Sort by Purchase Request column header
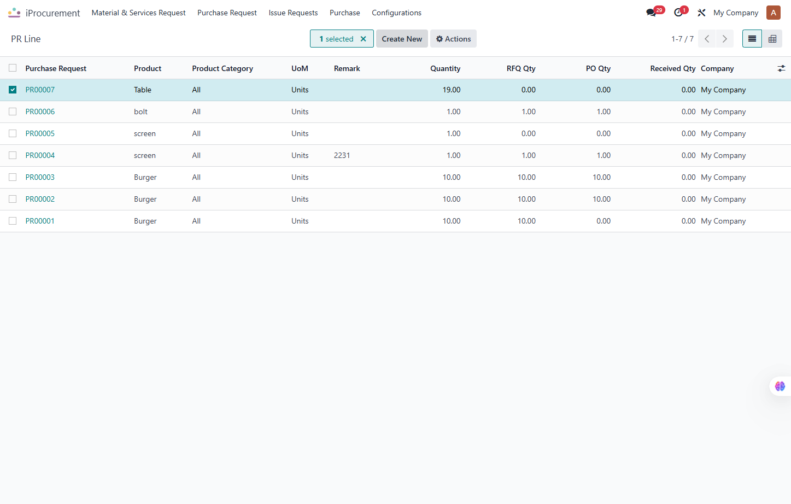Viewport: 791px width, 504px height. coord(56,68)
